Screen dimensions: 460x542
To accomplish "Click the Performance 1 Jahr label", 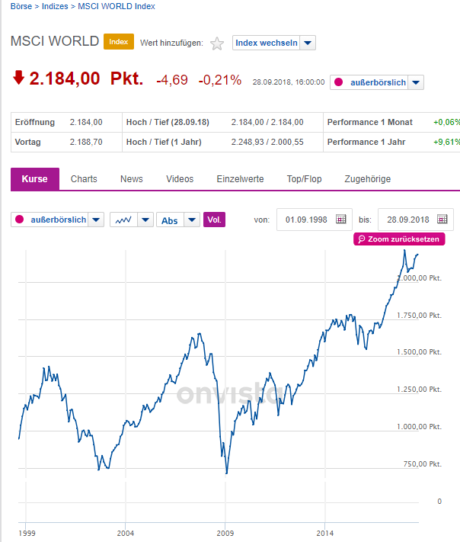I will pyautogui.click(x=366, y=142).
